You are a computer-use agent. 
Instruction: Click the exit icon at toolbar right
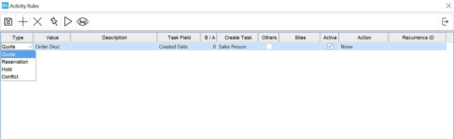point(445,21)
